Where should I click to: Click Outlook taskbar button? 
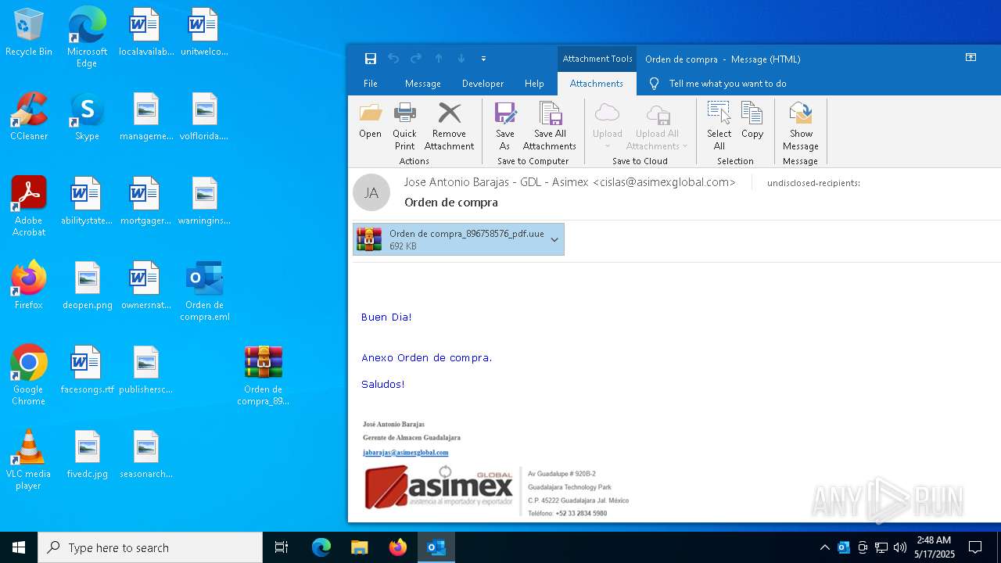pos(436,547)
